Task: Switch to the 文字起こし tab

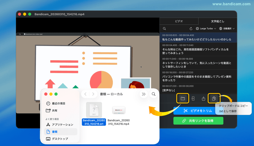Action: click(x=217, y=21)
